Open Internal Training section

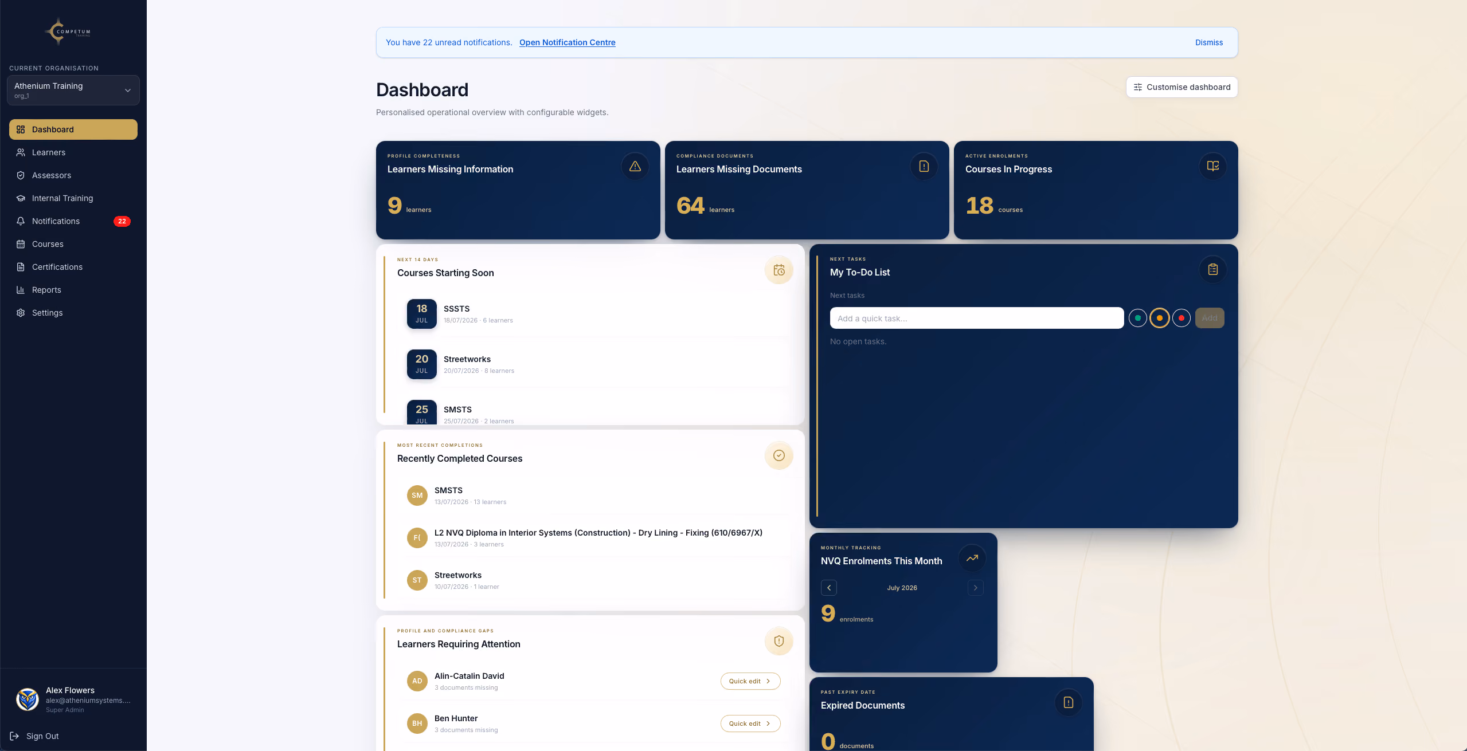(x=73, y=198)
